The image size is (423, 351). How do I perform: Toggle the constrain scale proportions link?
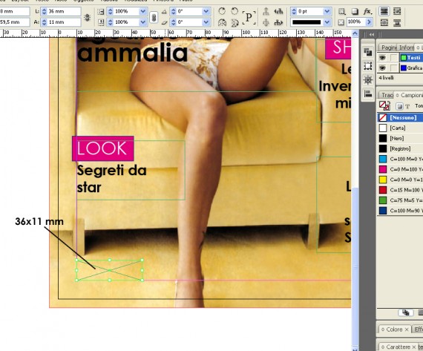[154, 17]
